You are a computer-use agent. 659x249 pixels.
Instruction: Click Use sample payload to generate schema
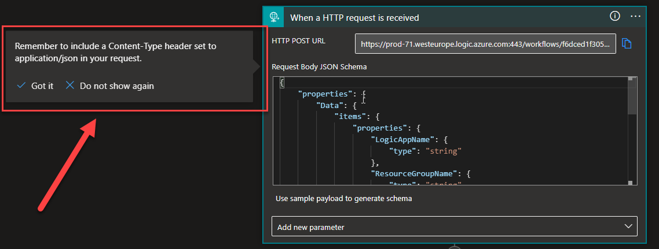[344, 199]
